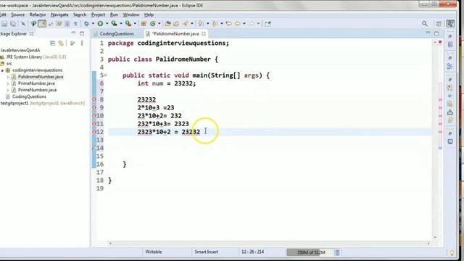This screenshot has height=261, width=464.
Task: Maximize the Package Explorer view
Action: coord(82,33)
